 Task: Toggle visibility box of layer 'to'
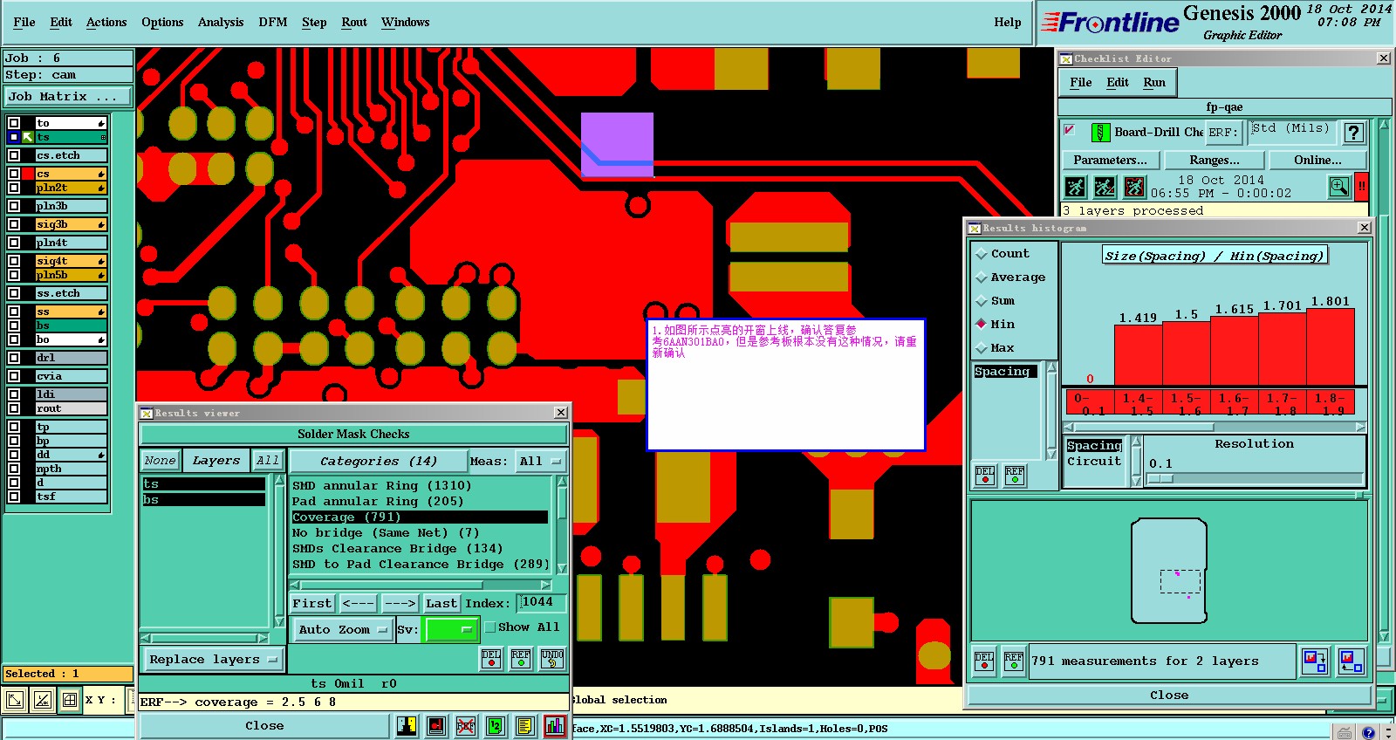(14, 123)
